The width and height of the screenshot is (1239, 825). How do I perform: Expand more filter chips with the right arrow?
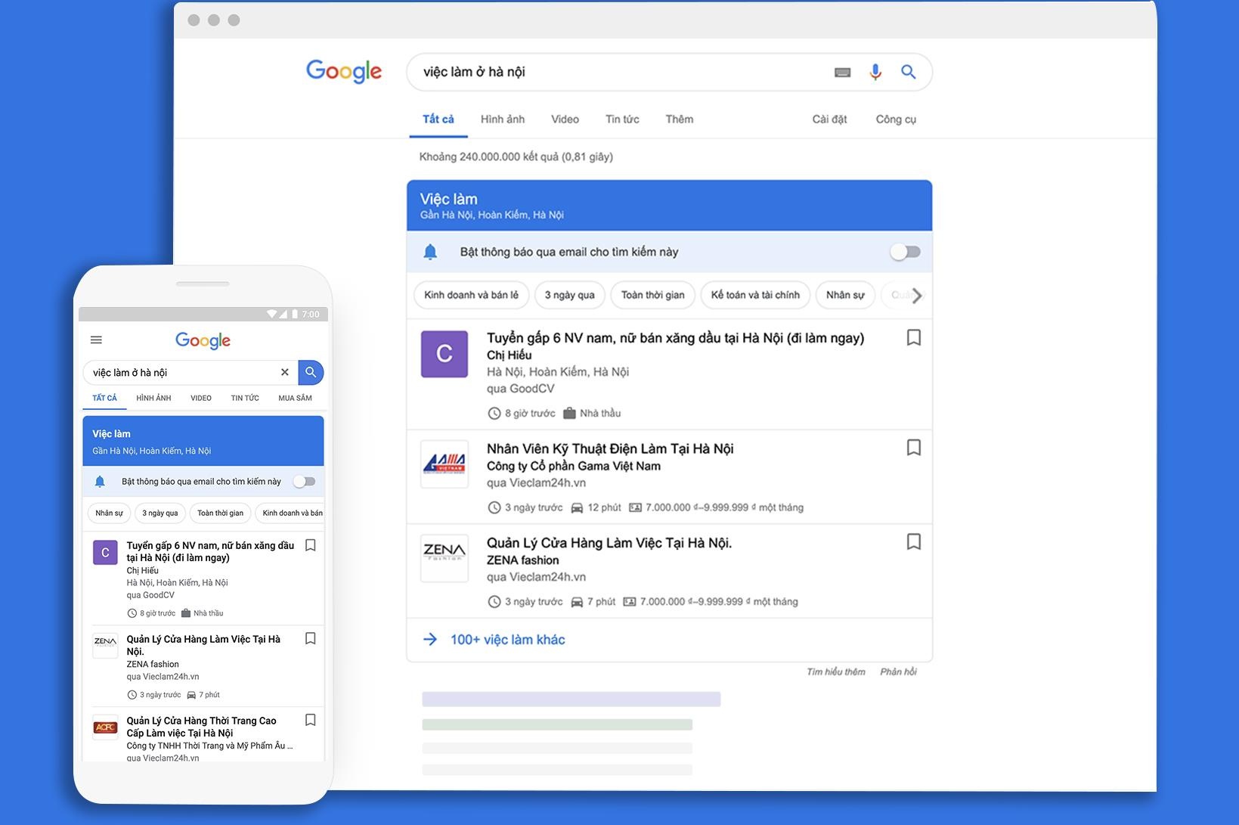917,296
